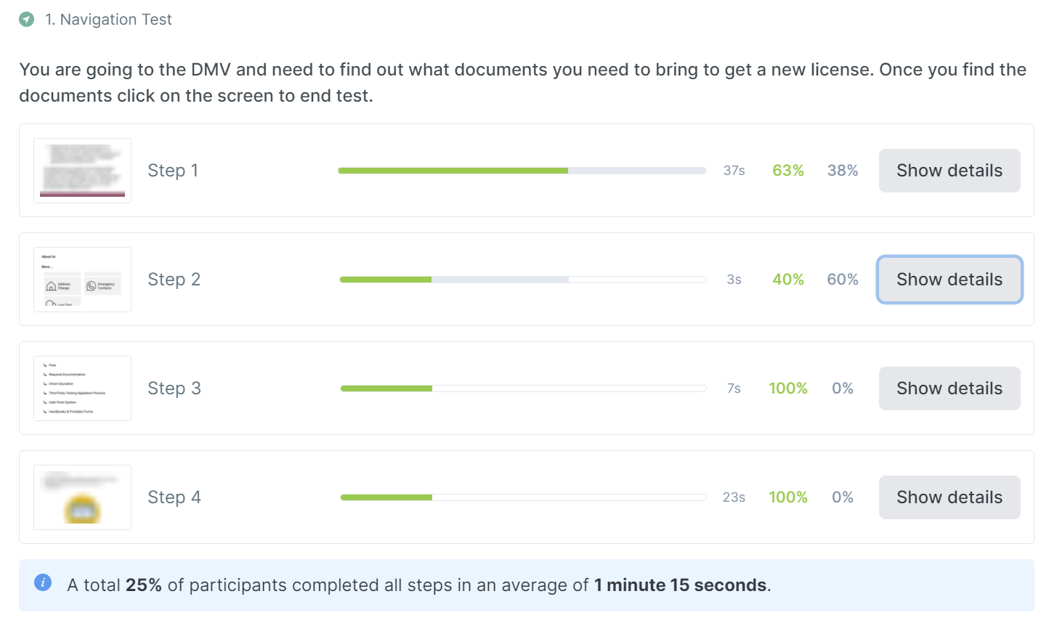Click the 63% success rate for Step 1
The width and height of the screenshot is (1049, 631).
pos(788,171)
